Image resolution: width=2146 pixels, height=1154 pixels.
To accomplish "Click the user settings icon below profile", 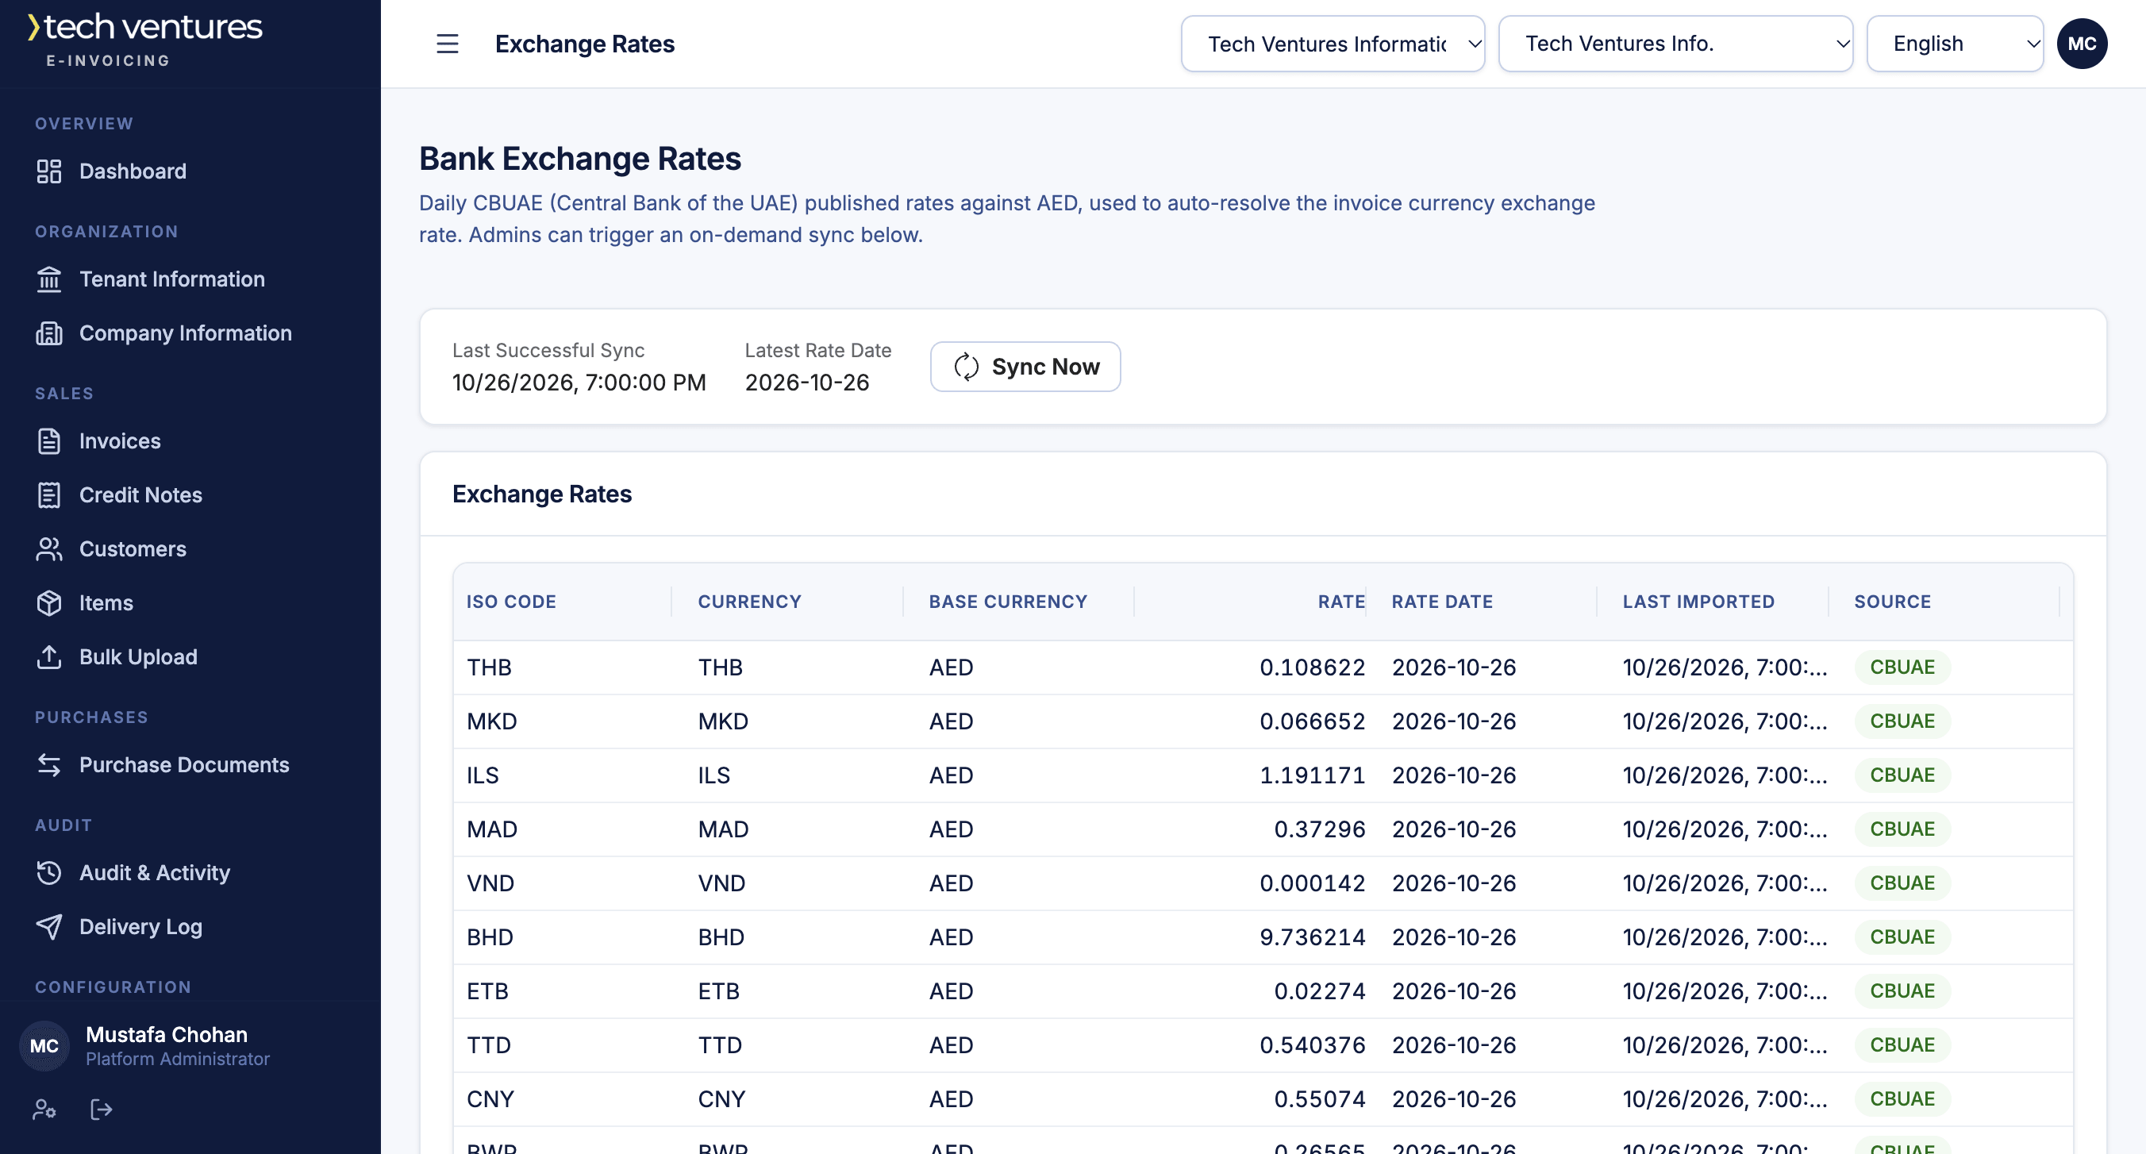I will 44,1110.
